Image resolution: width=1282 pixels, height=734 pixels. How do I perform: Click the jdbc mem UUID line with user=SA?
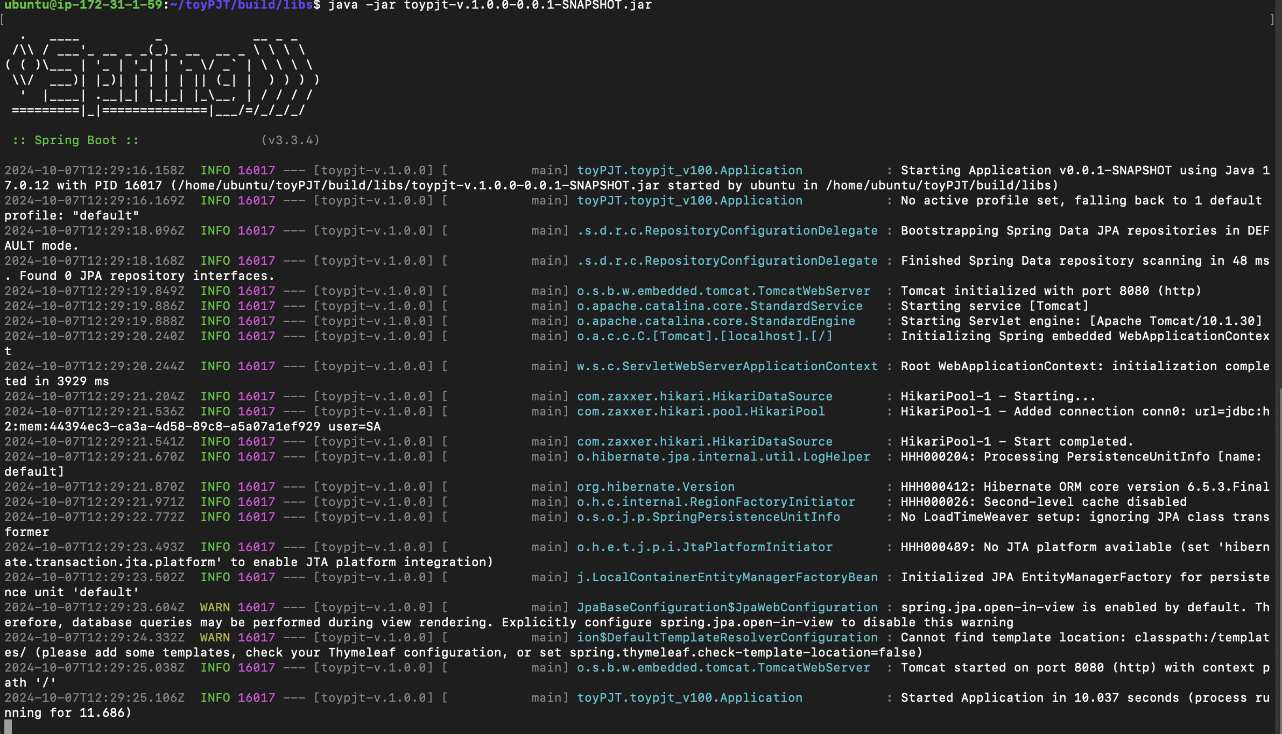[192, 427]
